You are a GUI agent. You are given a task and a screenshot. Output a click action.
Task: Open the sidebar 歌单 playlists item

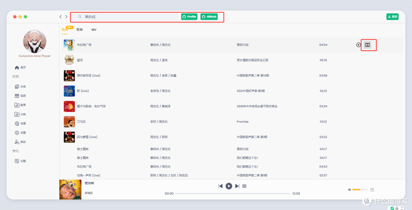[21, 105]
